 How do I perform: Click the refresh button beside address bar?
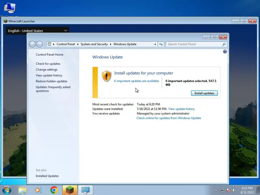pyautogui.click(x=161, y=44)
